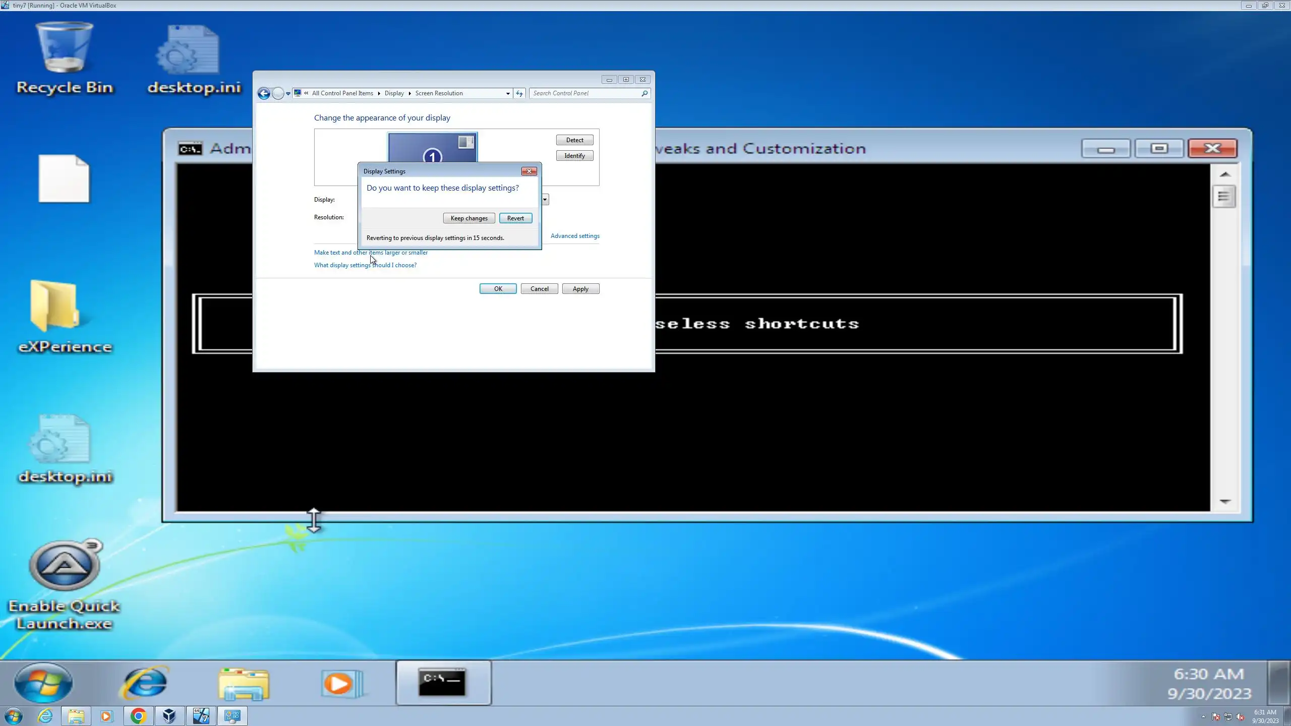This screenshot has width=1291, height=726.
Task: Open the Display selection dropdown arrow
Action: (x=545, y=200)
